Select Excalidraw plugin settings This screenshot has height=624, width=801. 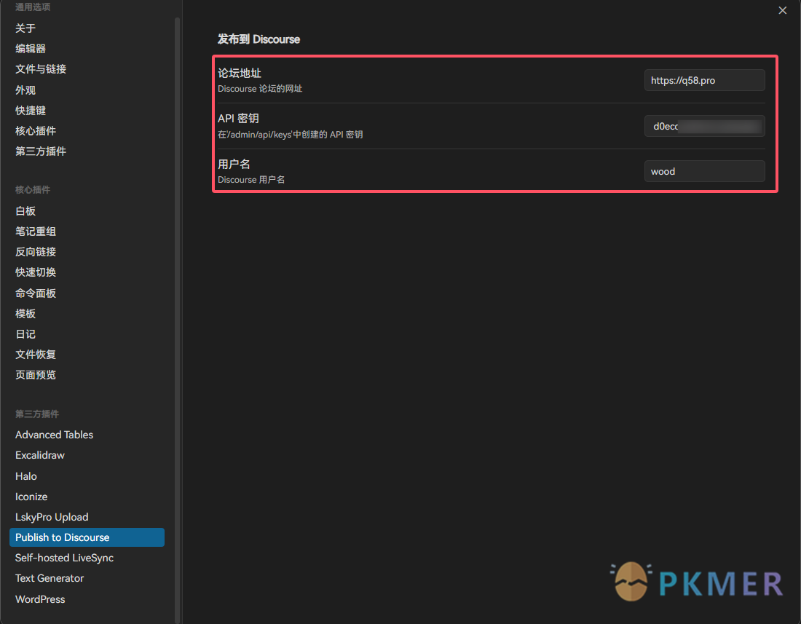[40, 455]
